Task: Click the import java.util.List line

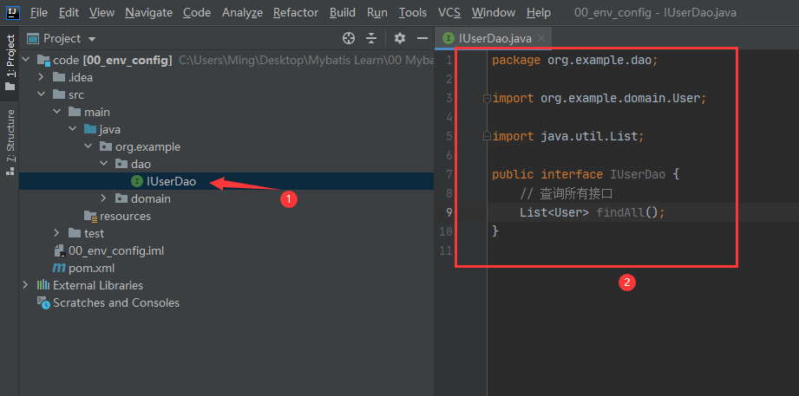Action: tap(568, 136)
